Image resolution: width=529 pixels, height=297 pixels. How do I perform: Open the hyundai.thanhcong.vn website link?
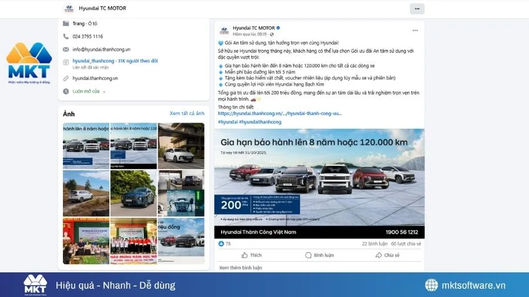coord(95,78)
